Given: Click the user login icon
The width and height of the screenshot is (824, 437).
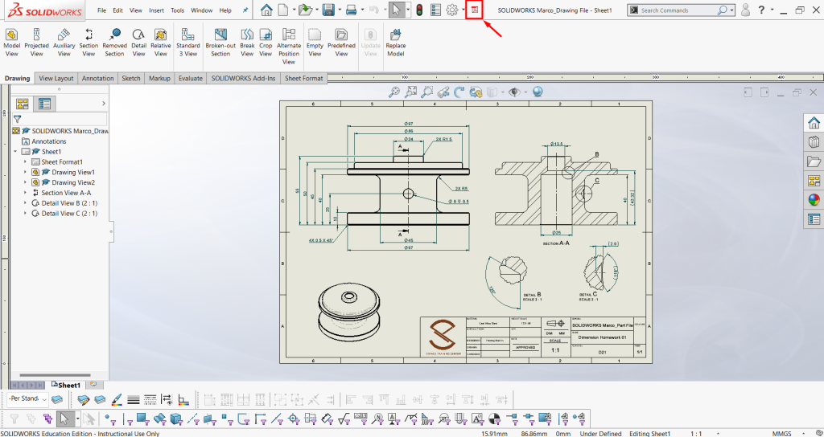Looking at the screenshot, I should (745, 10).
